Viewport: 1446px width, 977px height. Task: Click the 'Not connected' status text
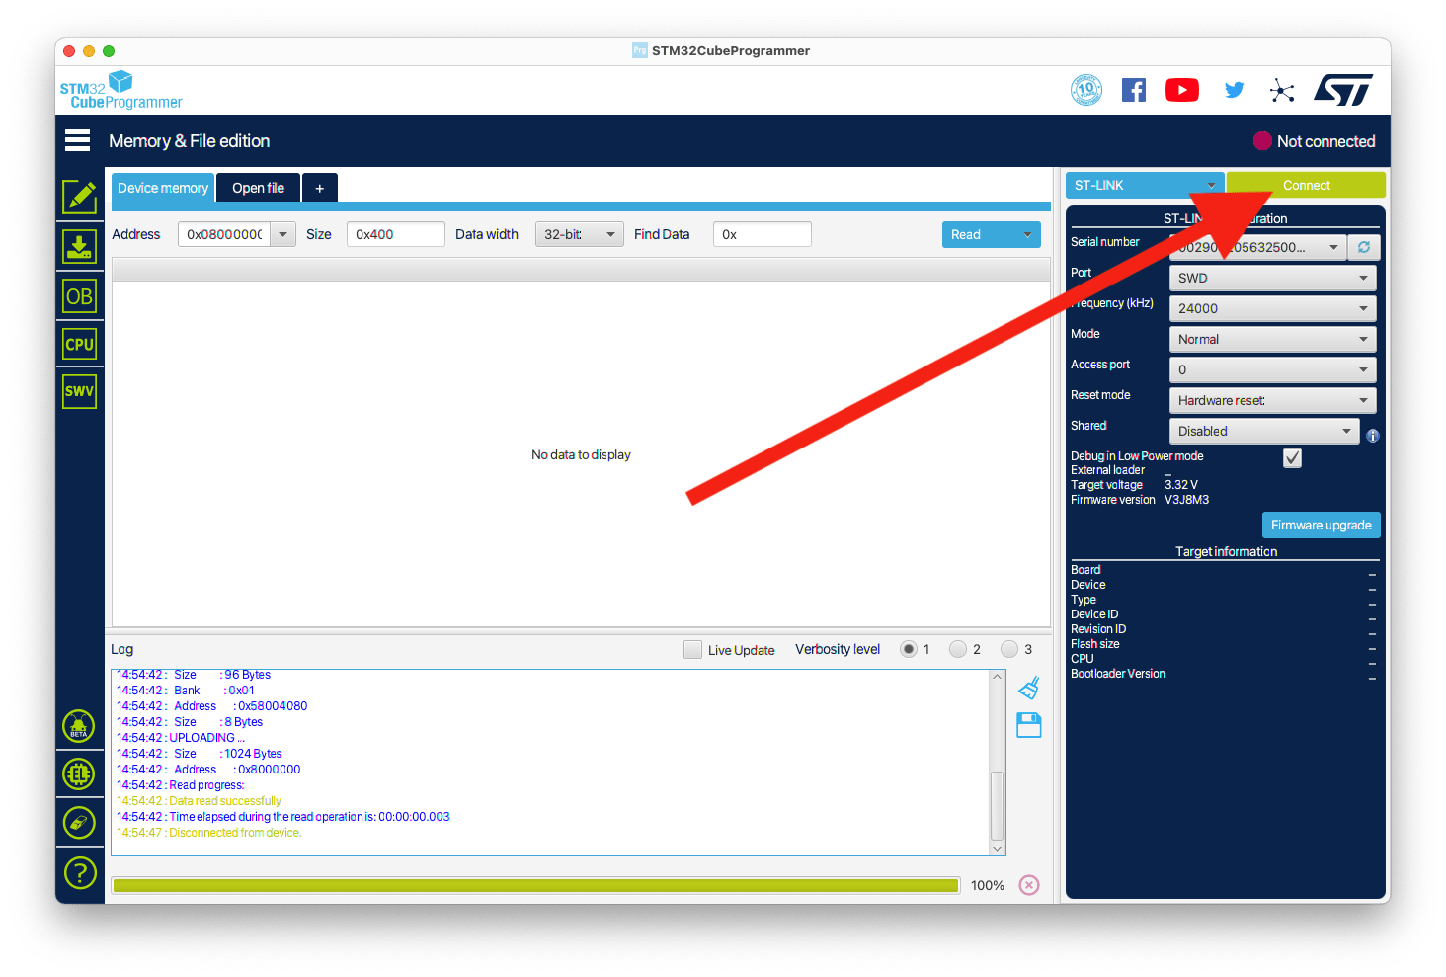pyautogui.click(x=1325, y=141)
